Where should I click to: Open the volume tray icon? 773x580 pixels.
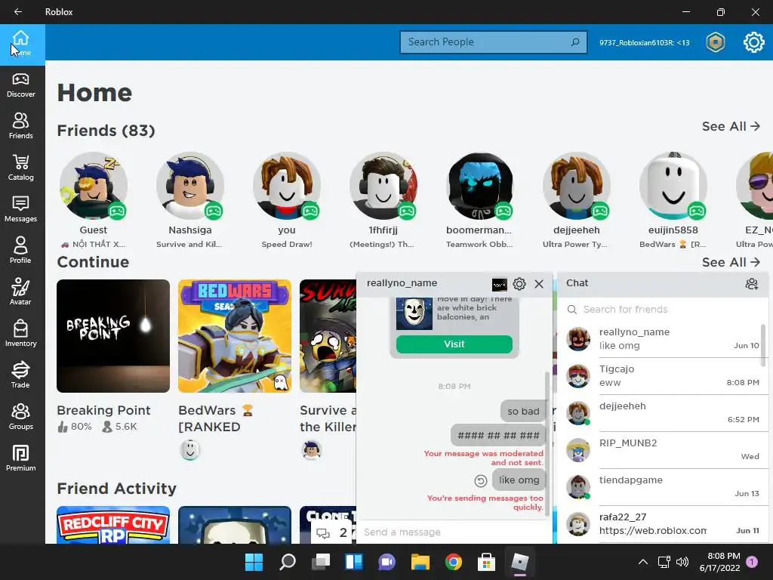pos(682,562)
